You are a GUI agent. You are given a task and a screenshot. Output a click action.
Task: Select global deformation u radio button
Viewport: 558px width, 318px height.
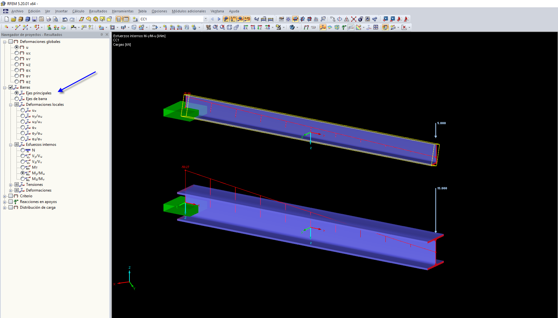[x=17, y=47]
